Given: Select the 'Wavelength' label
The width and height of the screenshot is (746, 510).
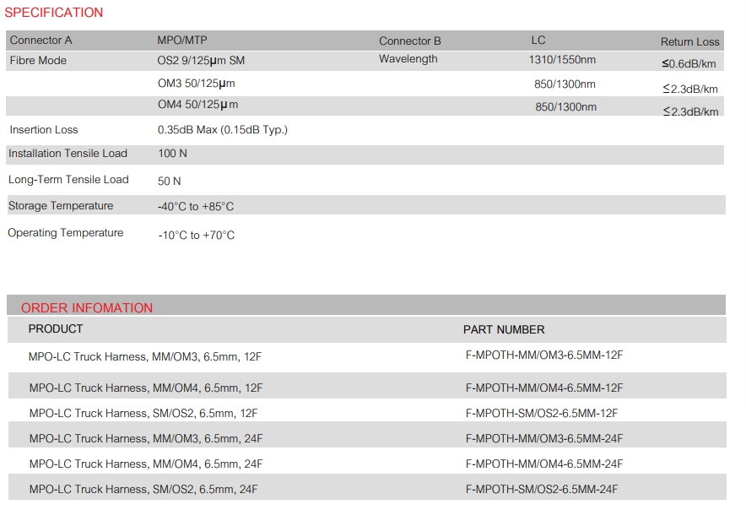Looking at the screenshot, I should (408, 59).
